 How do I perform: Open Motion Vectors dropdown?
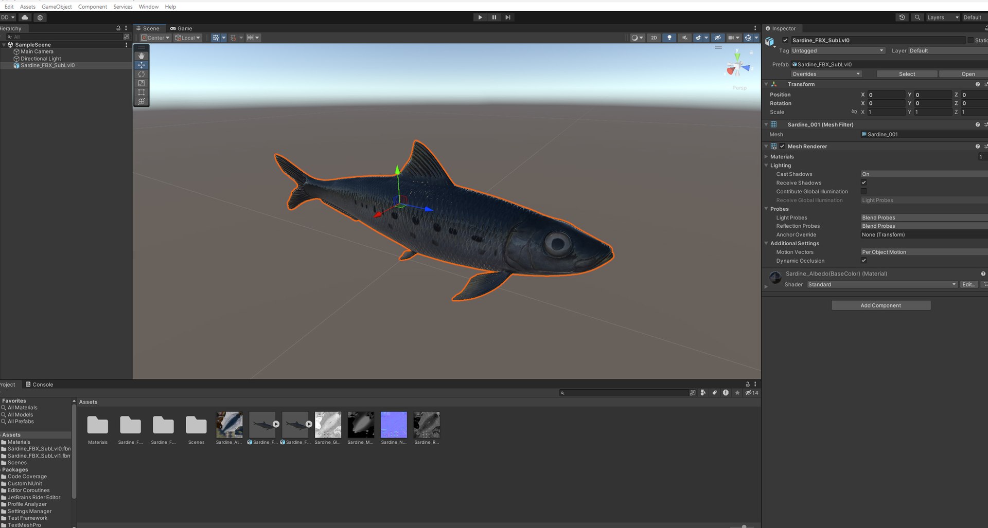pyautogui.click(x=924, y=252)
